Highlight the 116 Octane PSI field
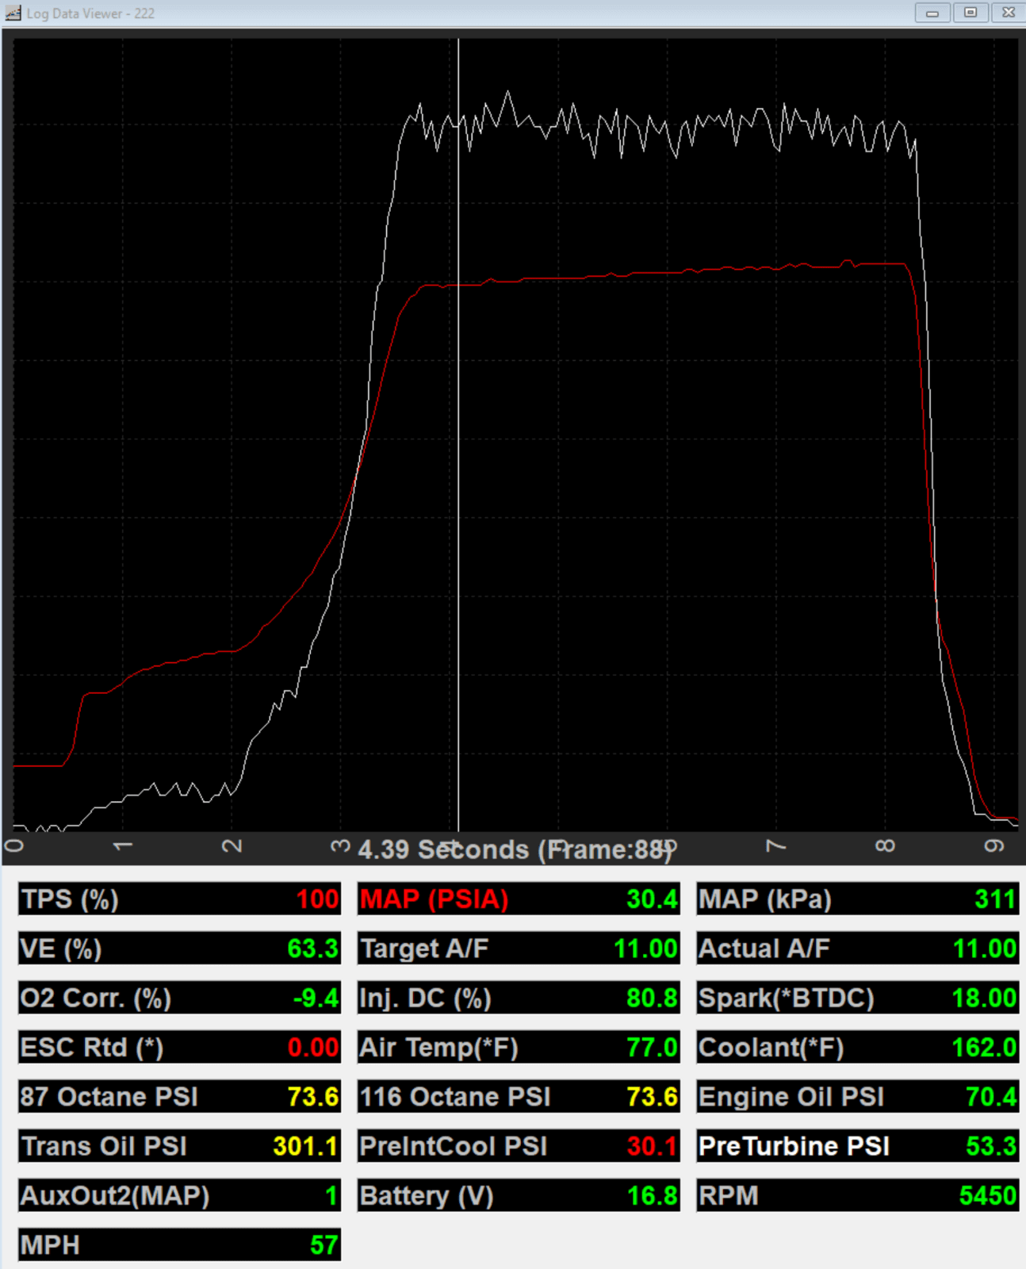The width and height of the screenshot is (1026, 1269). tap(519, 1097)
